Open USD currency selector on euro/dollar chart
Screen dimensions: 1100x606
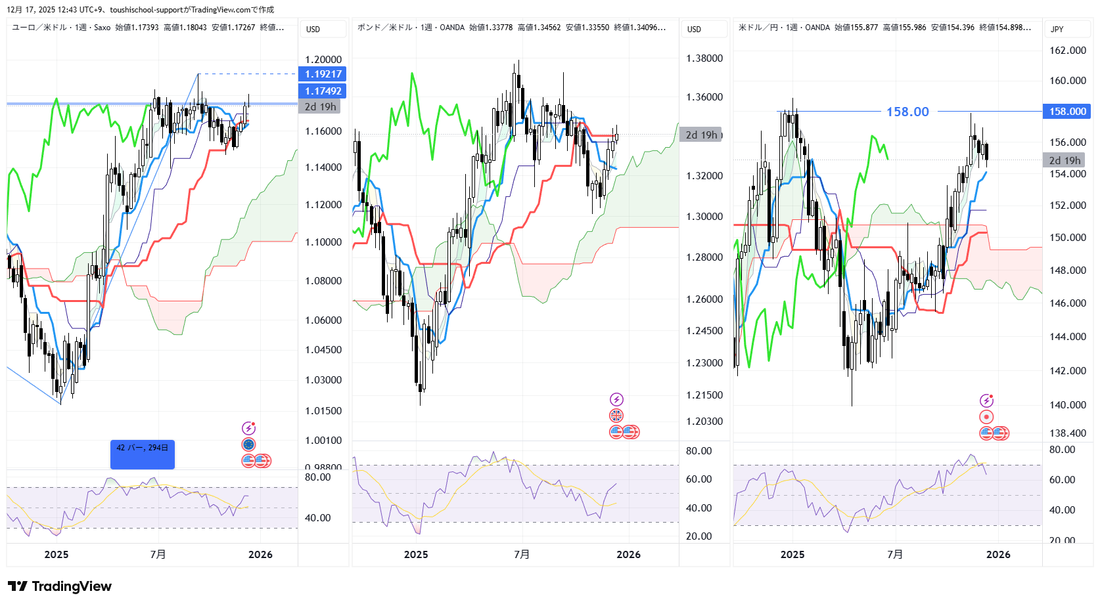coord(323,29)
